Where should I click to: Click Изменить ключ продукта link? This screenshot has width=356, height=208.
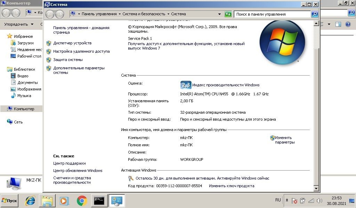pos(231,186)
